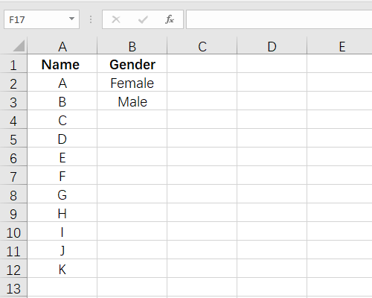The height and width of the screenshot is (298, 372).
Task: Click inside the formula bar input area
Action: coord(279,19)
